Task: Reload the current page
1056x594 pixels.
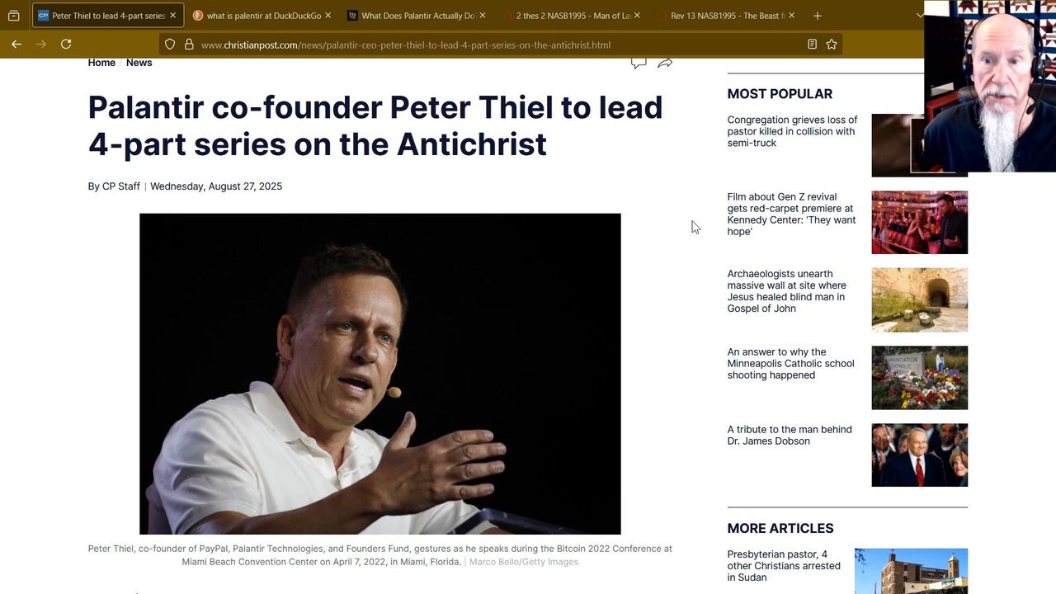Action: tap(66, 45)
